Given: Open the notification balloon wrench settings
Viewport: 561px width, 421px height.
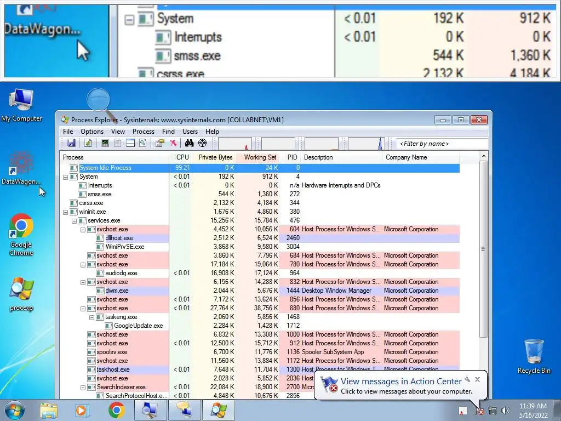Looking at the screenshot, I should click(467, 379).
